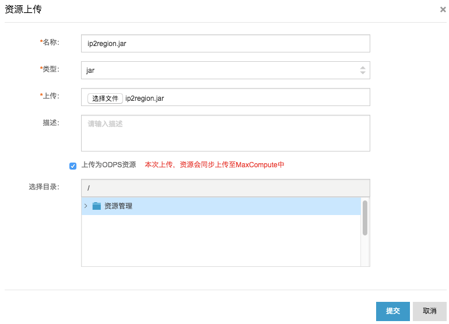This screenshot has width=449, height=324.
Task: Toggle the 上传为ODPS资源 checkbox
Action: point(73,165)
